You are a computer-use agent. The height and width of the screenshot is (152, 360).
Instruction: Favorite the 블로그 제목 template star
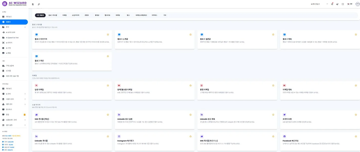356,35
